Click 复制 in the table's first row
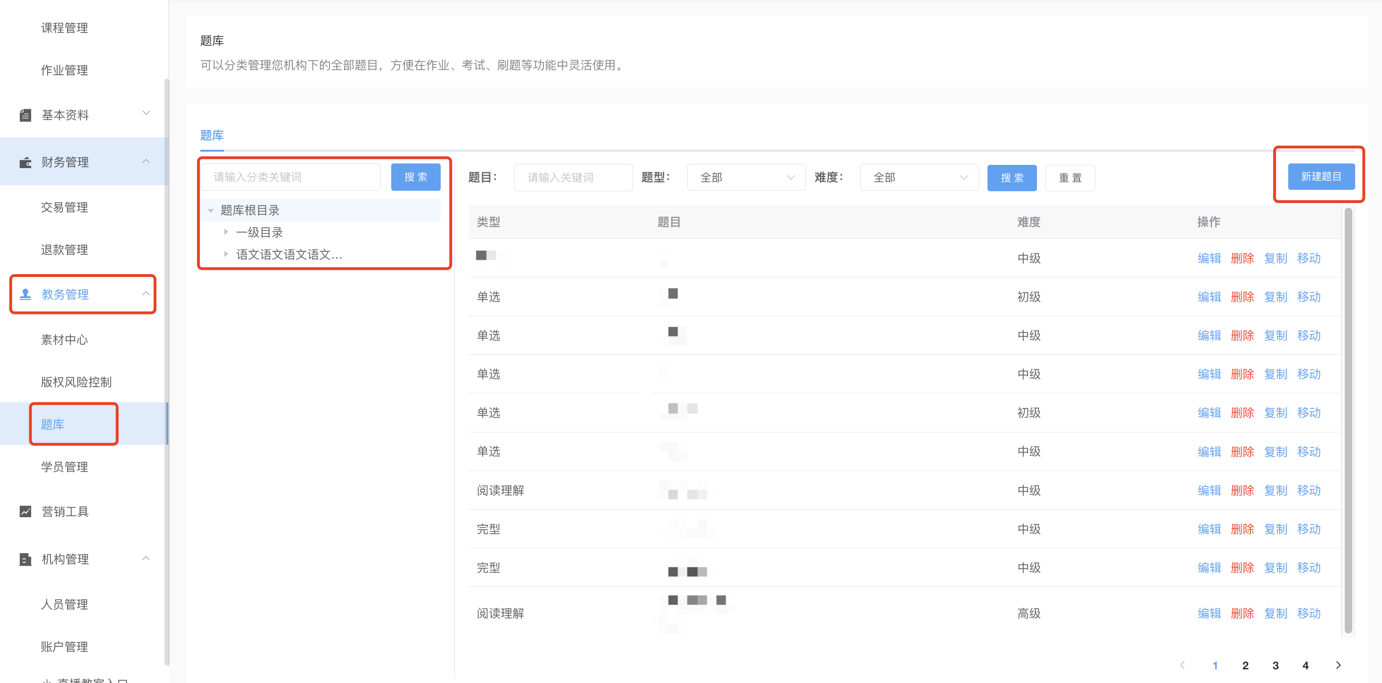Image resolution: width=1382 pixels, height=683 pixels. [x=1275, y=259]
